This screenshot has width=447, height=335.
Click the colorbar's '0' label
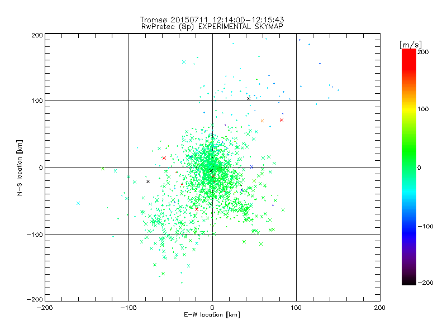coord(419,168)
